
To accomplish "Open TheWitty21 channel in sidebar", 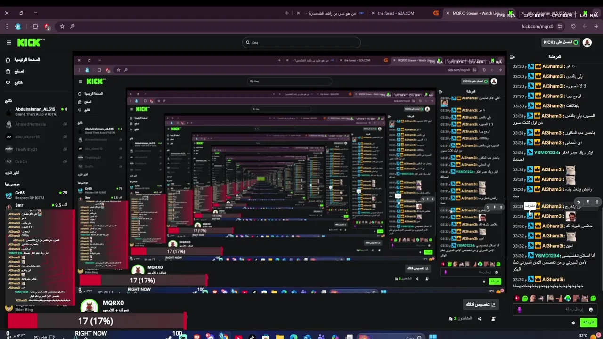I will tap(36, 149).
